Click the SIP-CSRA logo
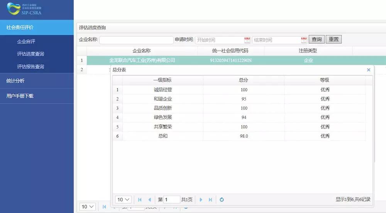386x213 pixels. click(x=24, y=9)
